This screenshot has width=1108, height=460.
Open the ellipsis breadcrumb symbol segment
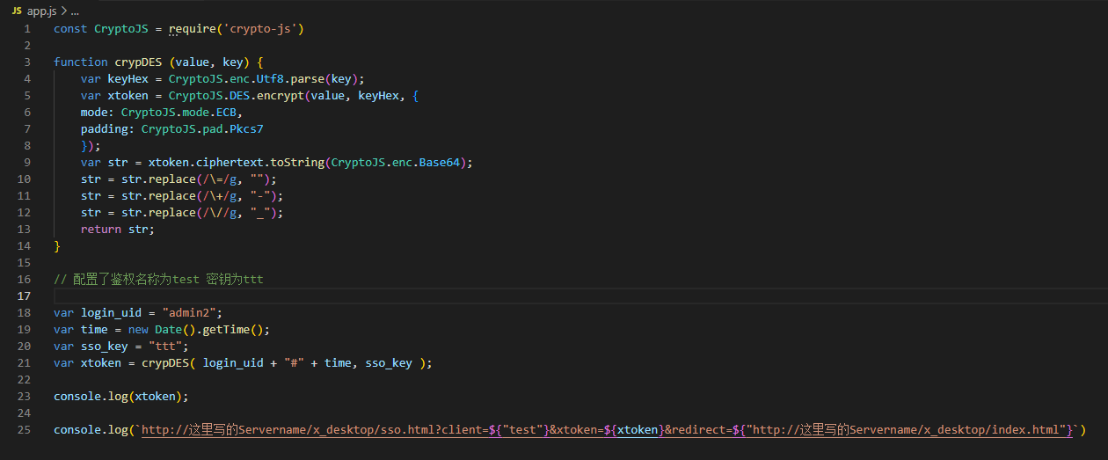(x=75, y=11)
